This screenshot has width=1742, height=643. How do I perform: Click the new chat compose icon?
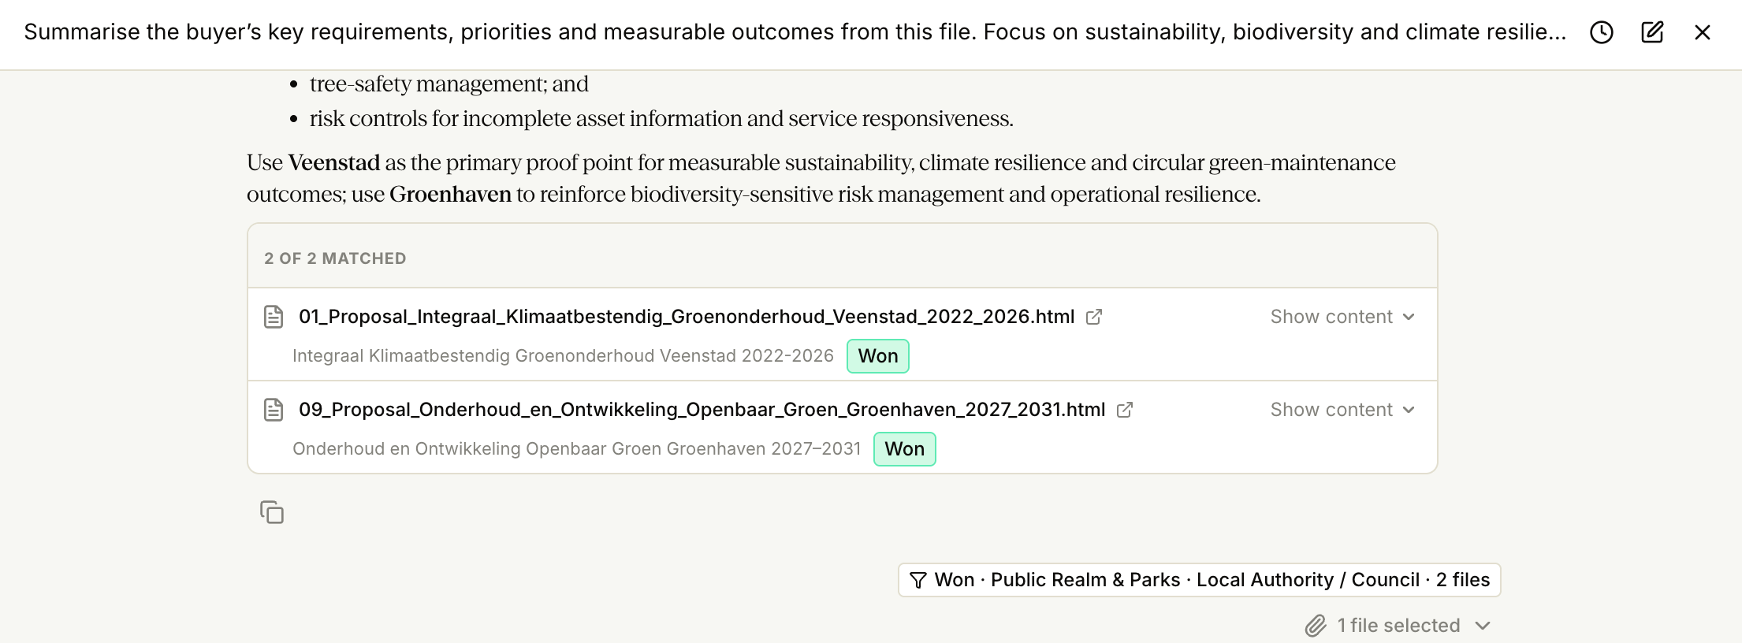click(1652, 32)
